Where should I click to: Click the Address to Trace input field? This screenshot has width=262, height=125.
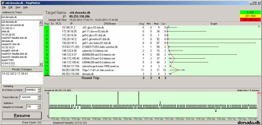[x=22, y=17]
